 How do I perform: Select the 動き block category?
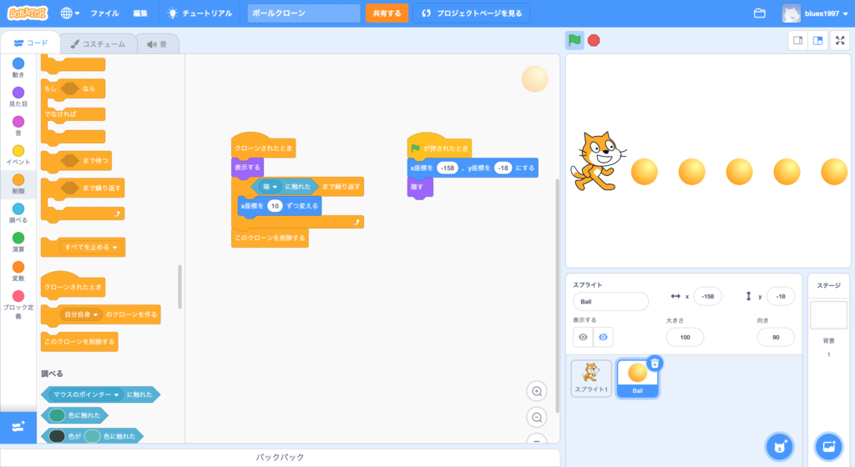click(18, 68)
